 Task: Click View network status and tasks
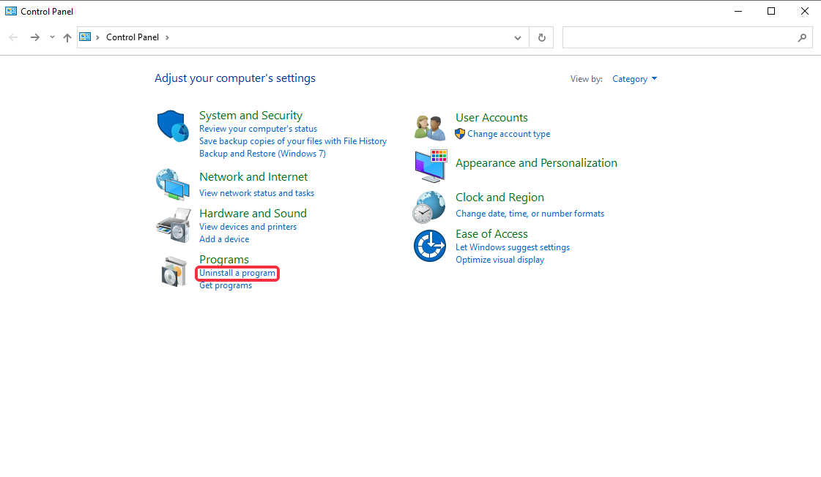click(256, 193)
